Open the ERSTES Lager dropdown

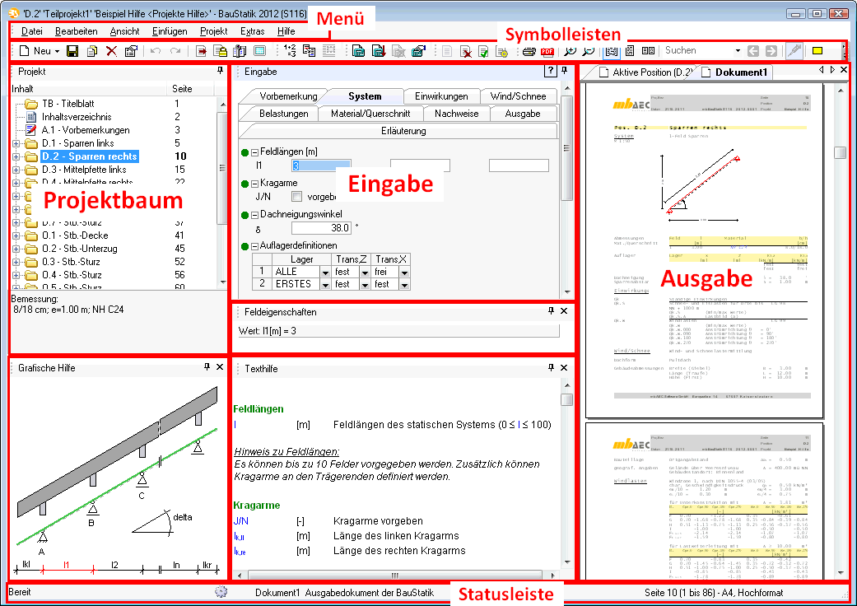[x=325, y=285]
